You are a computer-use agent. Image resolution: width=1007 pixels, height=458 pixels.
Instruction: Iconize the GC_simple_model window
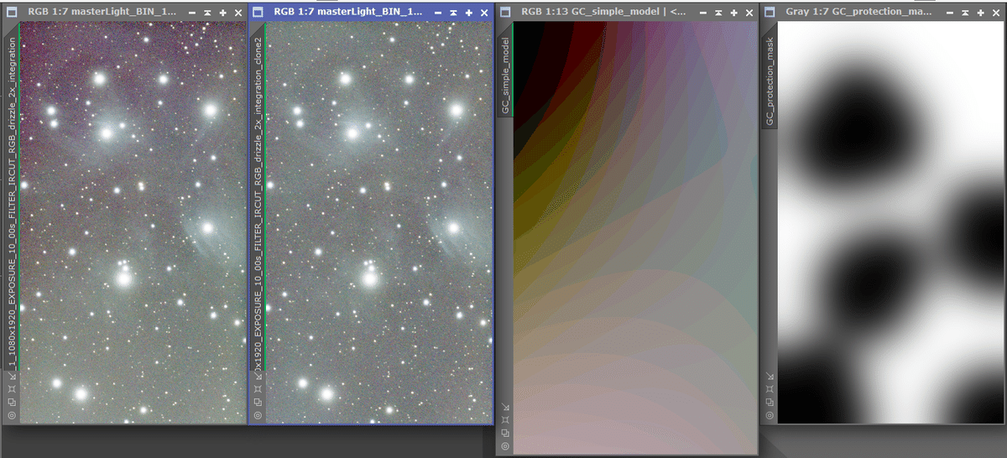click(x=702, y=13)
